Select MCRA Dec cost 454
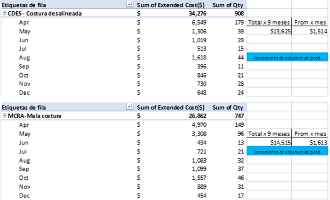The height and width of the screenshot is (200, 330). tap(202, 196)
